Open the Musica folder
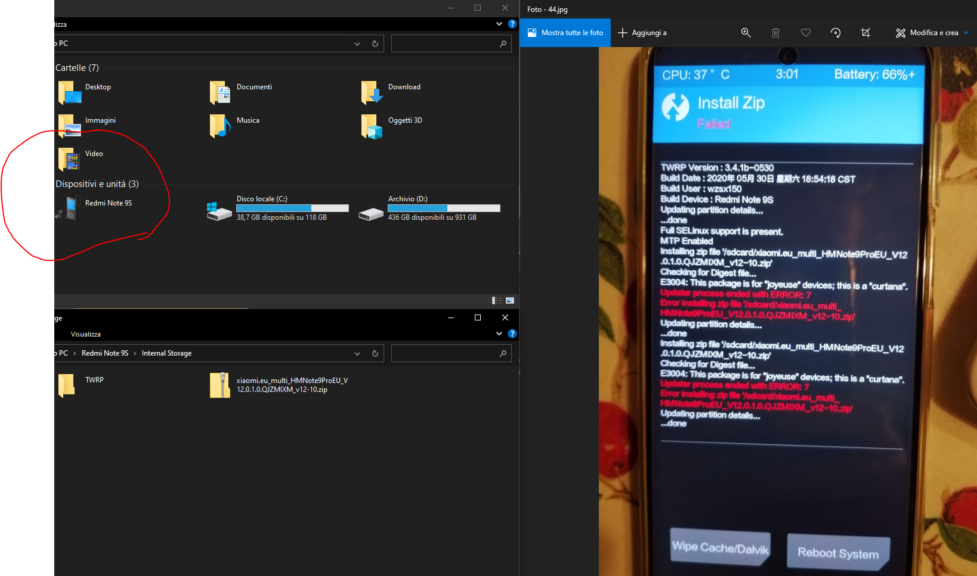This screenshot has width=977, height=576. click(235, 126)
